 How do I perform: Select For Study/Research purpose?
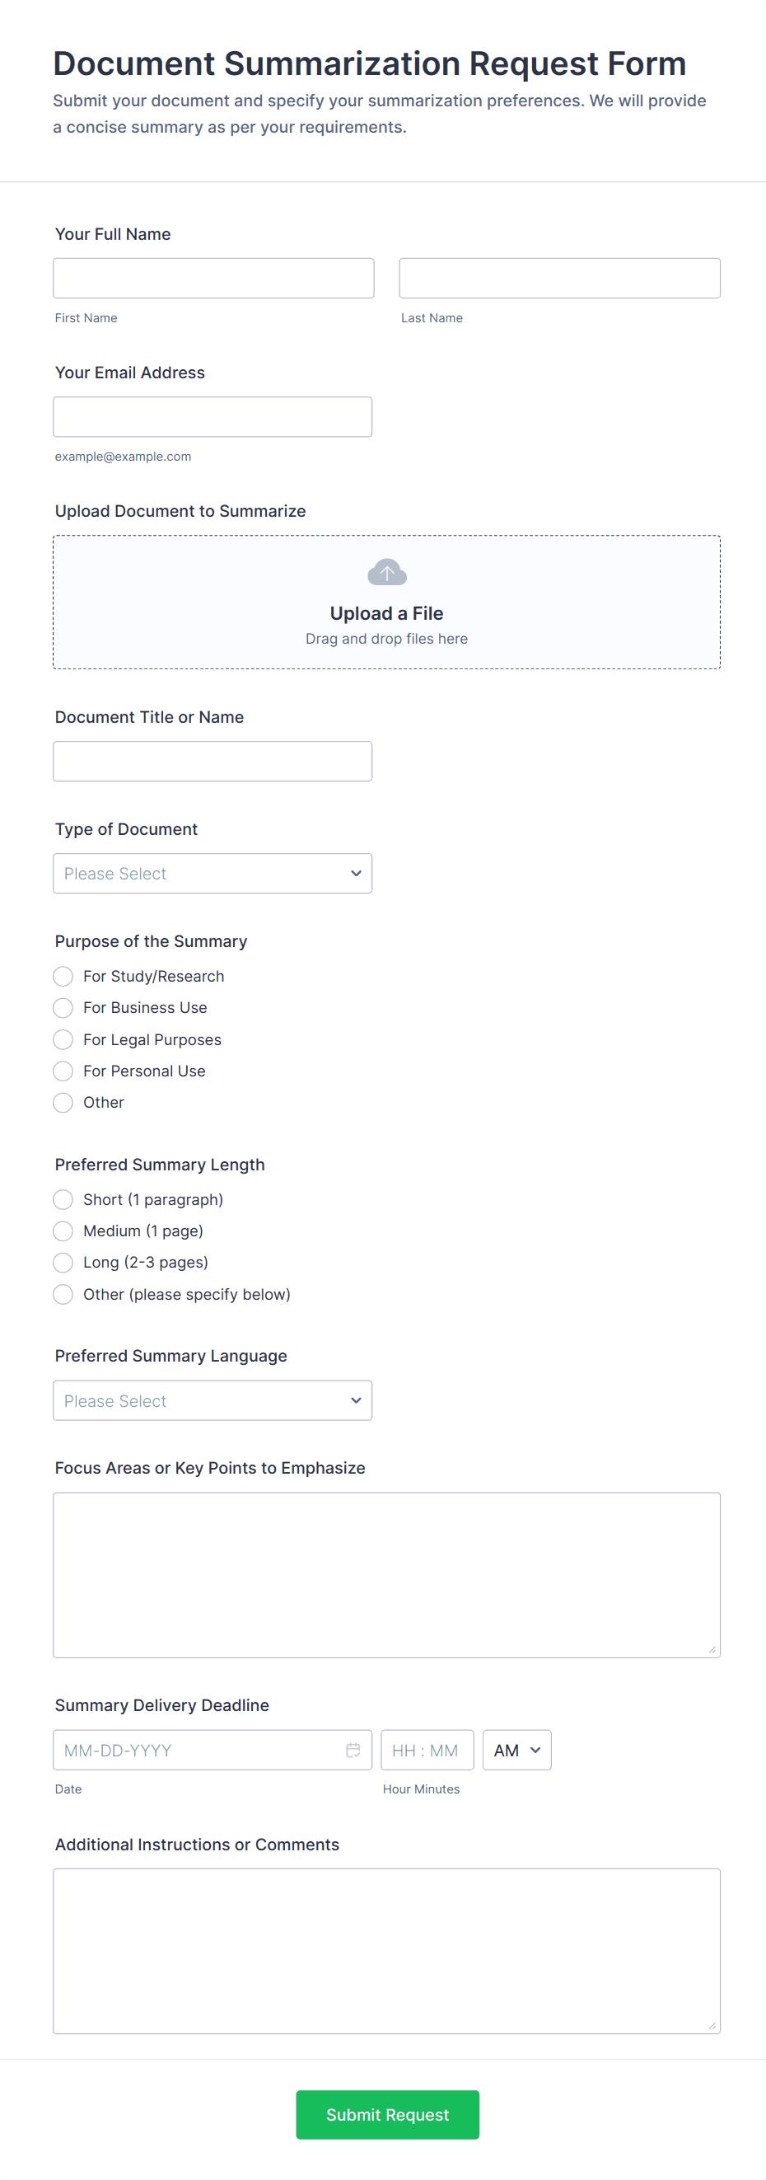[x=63, y=977]
